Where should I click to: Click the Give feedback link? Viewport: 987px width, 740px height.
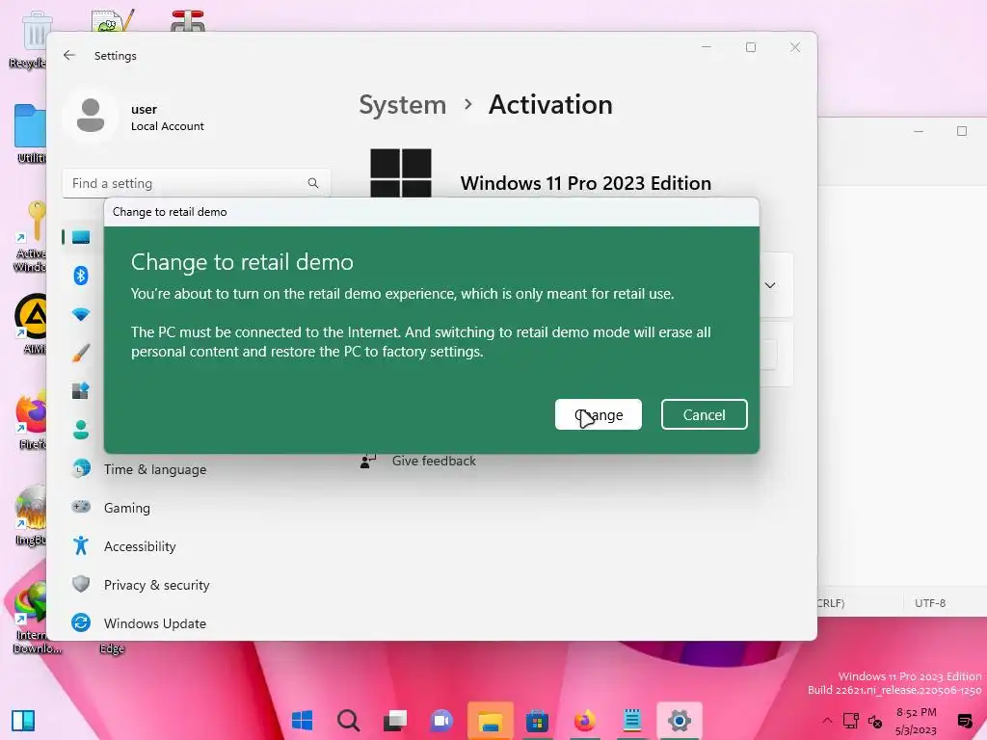[x=434, y=461]
